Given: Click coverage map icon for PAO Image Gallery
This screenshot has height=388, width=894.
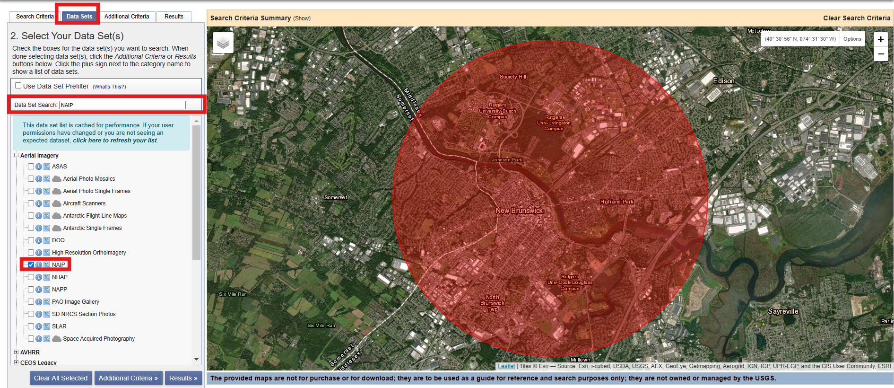Looking at the screenshot, I should (47, 302).
